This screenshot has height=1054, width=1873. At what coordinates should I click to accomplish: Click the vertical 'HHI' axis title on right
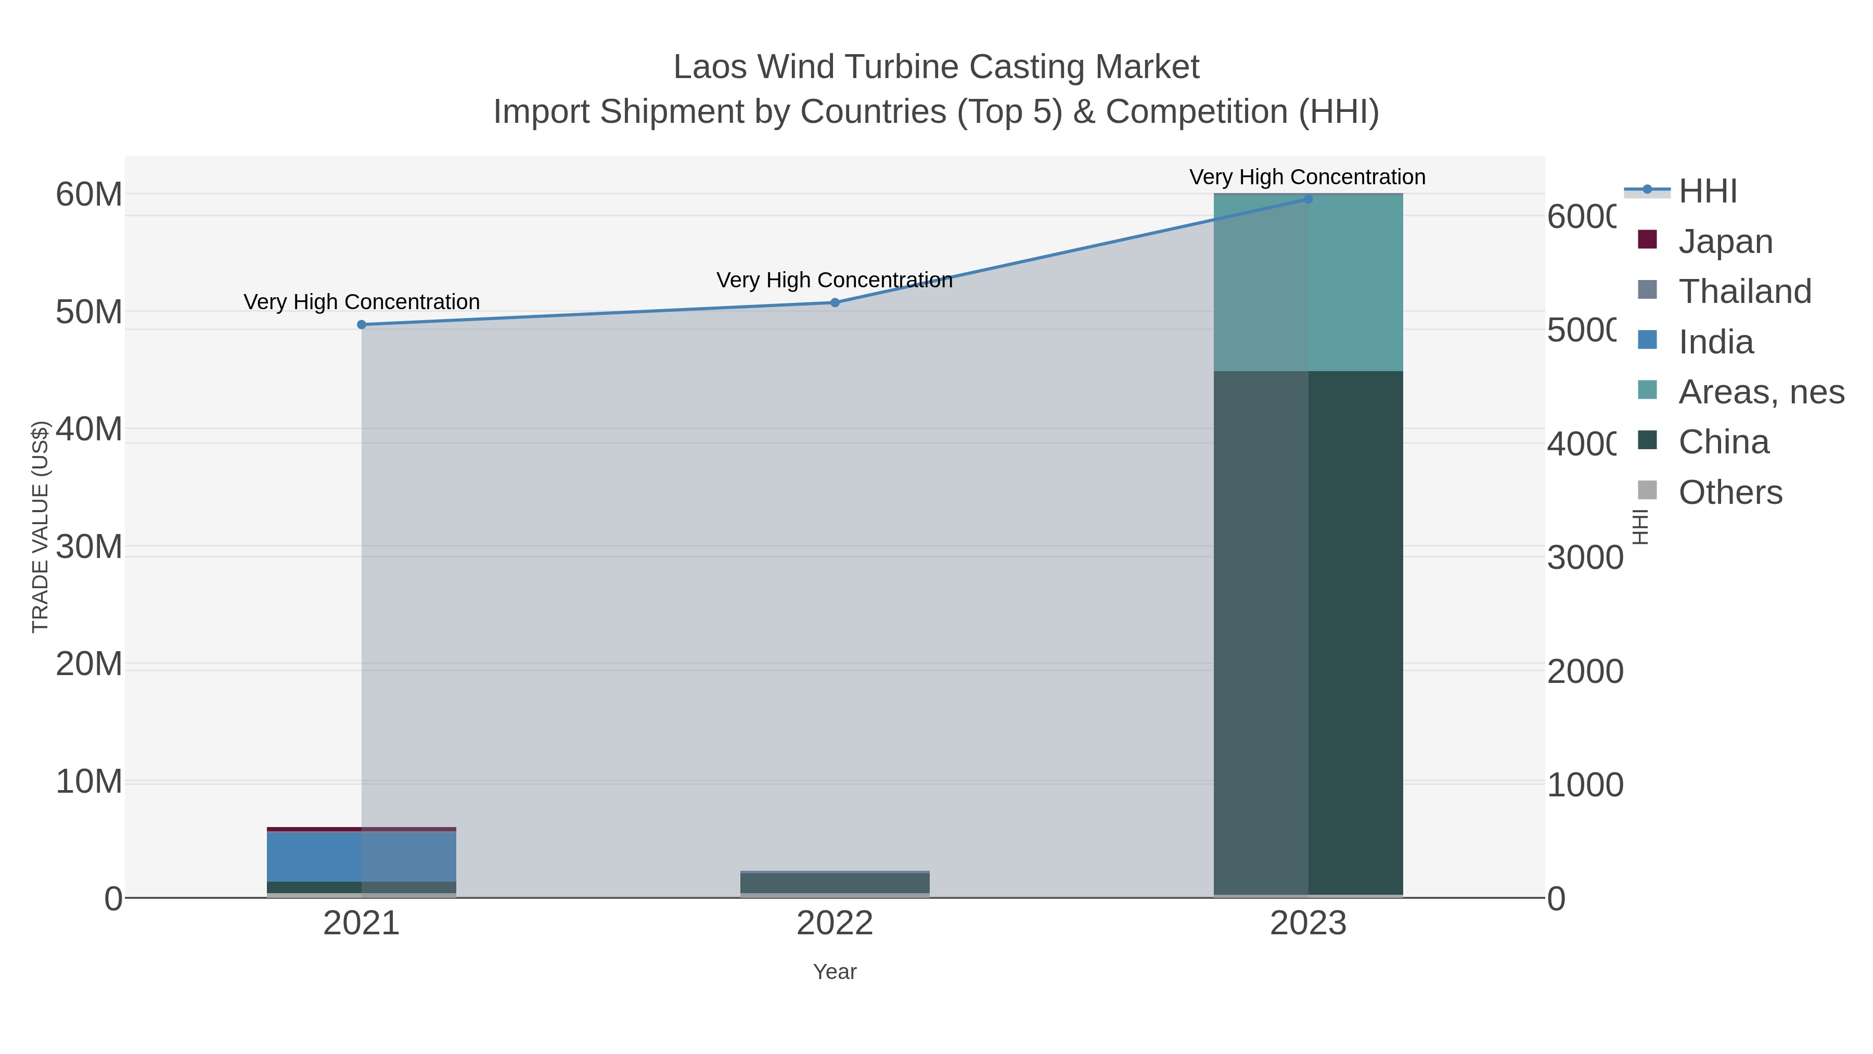tap(1640, 527)
